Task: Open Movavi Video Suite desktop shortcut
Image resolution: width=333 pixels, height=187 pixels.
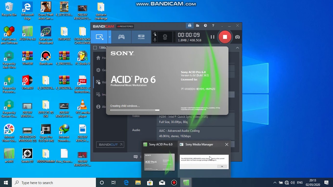Action: coord(9,133)
